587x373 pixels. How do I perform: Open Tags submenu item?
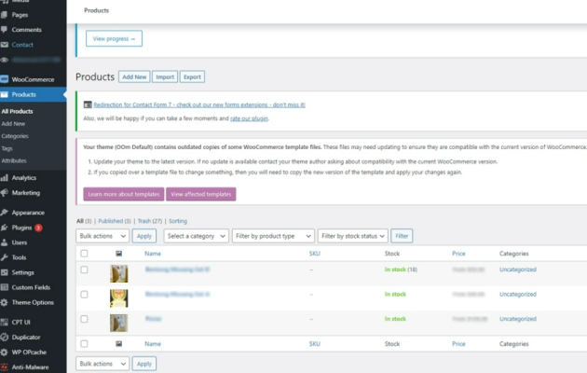coord(7,148)
